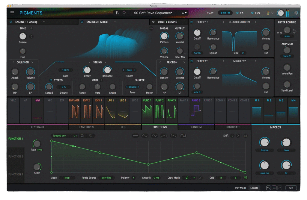
Task: Adjust the Filter 1 Cutoff knob
Action: [x=197, y=33]
